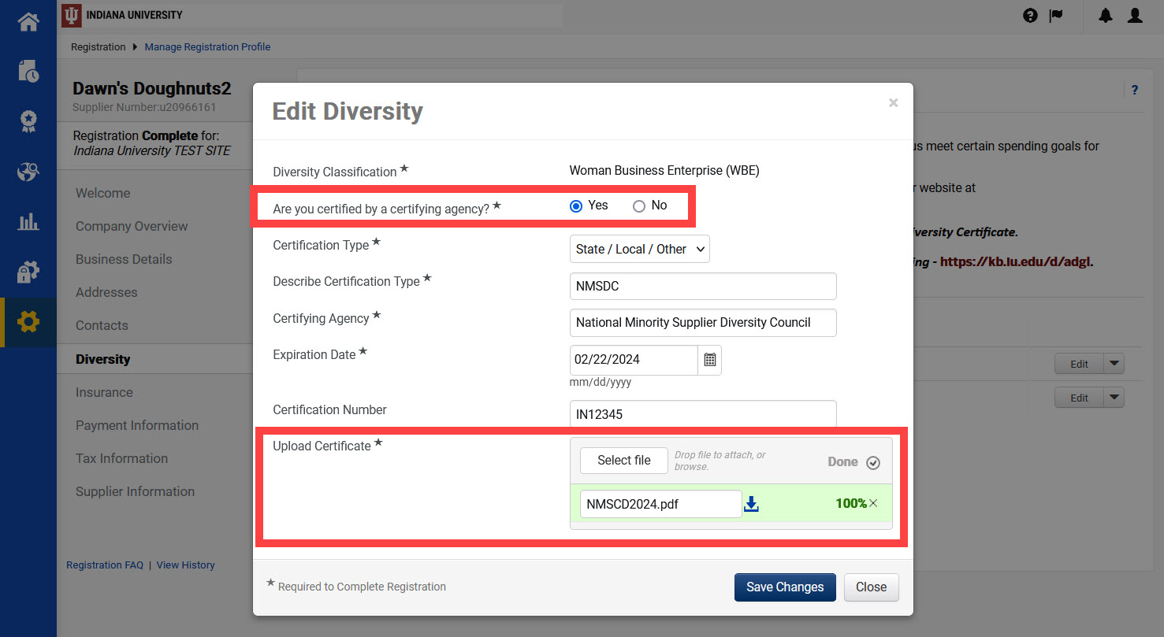
Task: Click the first Edit button
Action: pyautogui.click(x=1079, y=364)
